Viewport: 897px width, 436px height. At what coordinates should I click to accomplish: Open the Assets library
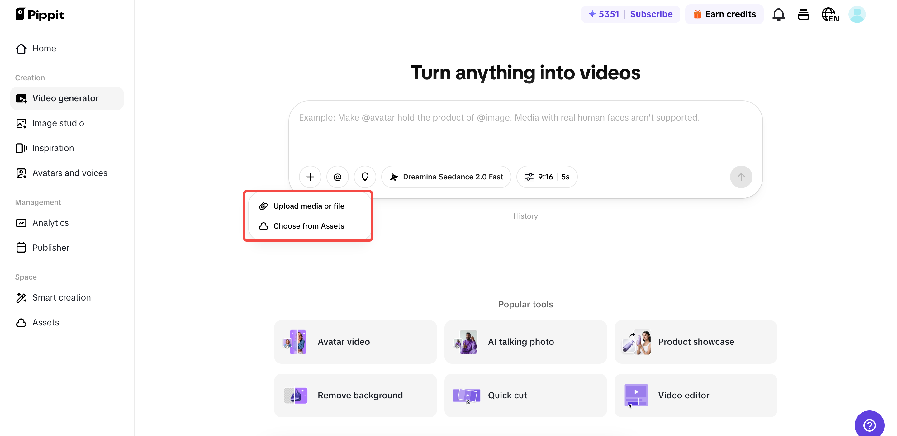45,322
